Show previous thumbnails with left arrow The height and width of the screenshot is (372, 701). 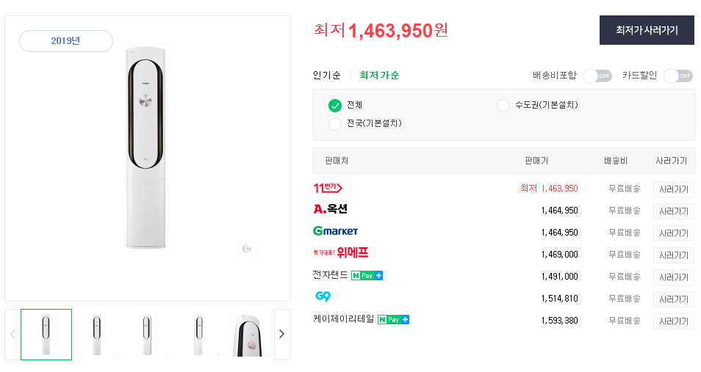pos(13,334)
